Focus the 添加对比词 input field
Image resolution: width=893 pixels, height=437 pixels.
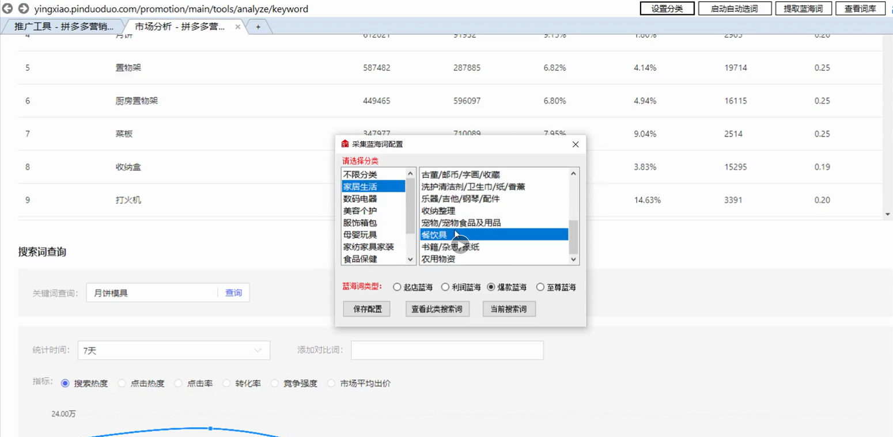coord(447,350)
